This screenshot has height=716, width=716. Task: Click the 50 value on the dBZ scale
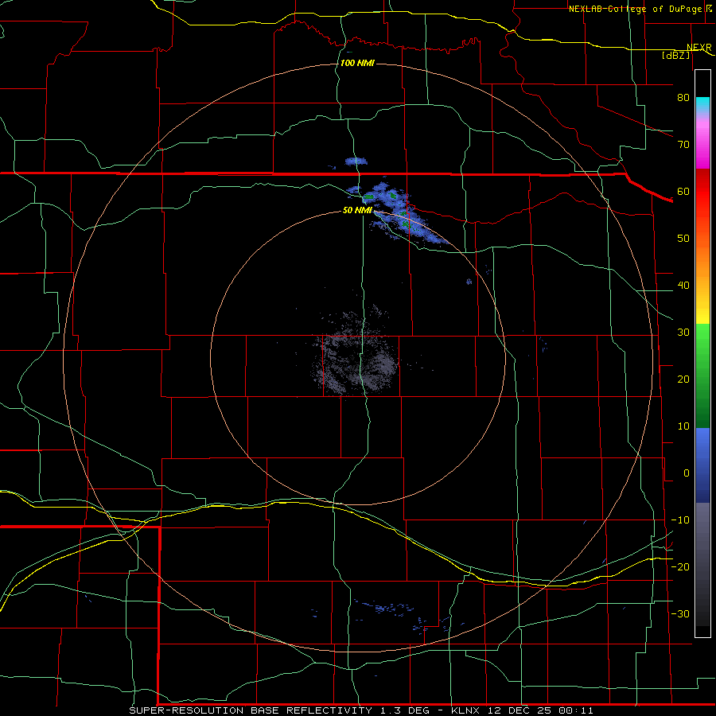pos(683,239)
